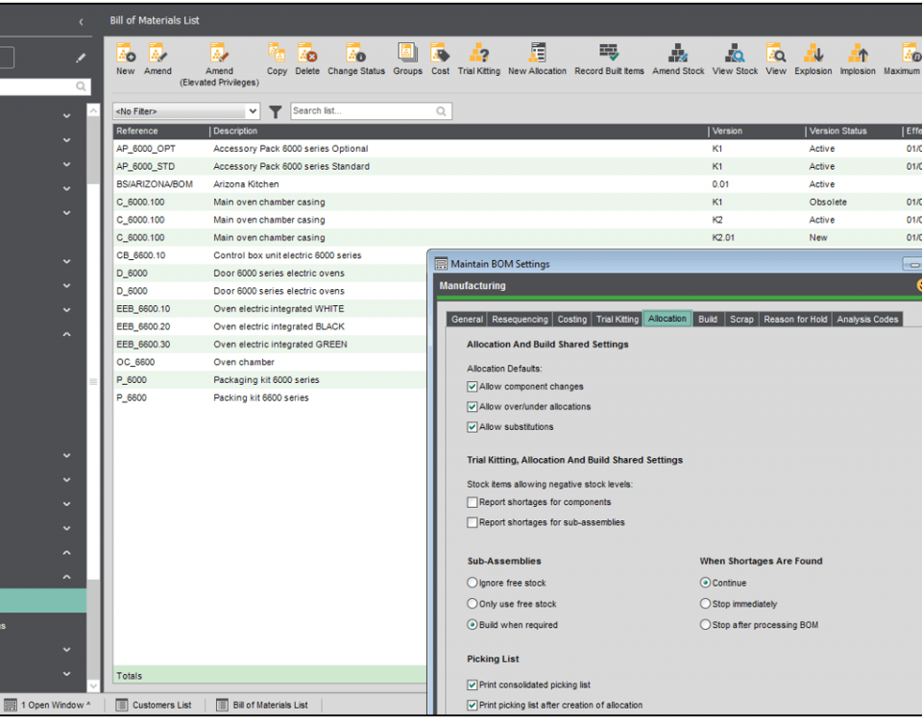Open the No Filter dropdown
The height and width of the screenshot is (720, 922).
tap(253, 111)
